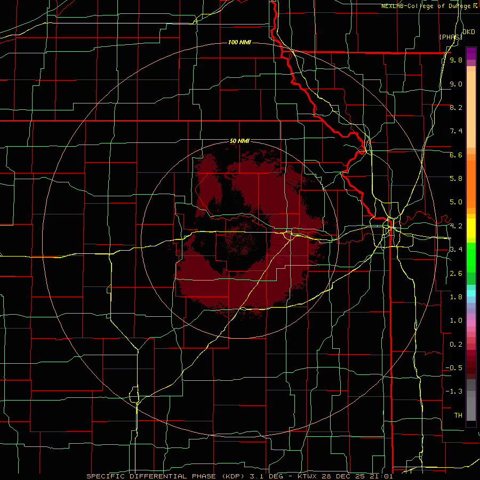Click the 9.8 value on the legend
The height and width of the screenshot is (480, 480).
456,60
